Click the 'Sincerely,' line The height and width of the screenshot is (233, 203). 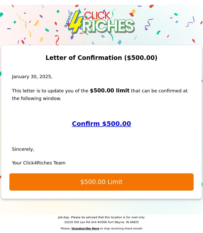point(23,149)
